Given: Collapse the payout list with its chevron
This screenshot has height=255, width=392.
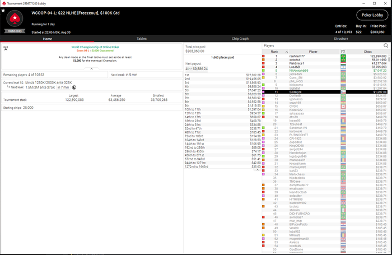Looking at the screenshot, I should pyautogui.click(x=258, y=170).
